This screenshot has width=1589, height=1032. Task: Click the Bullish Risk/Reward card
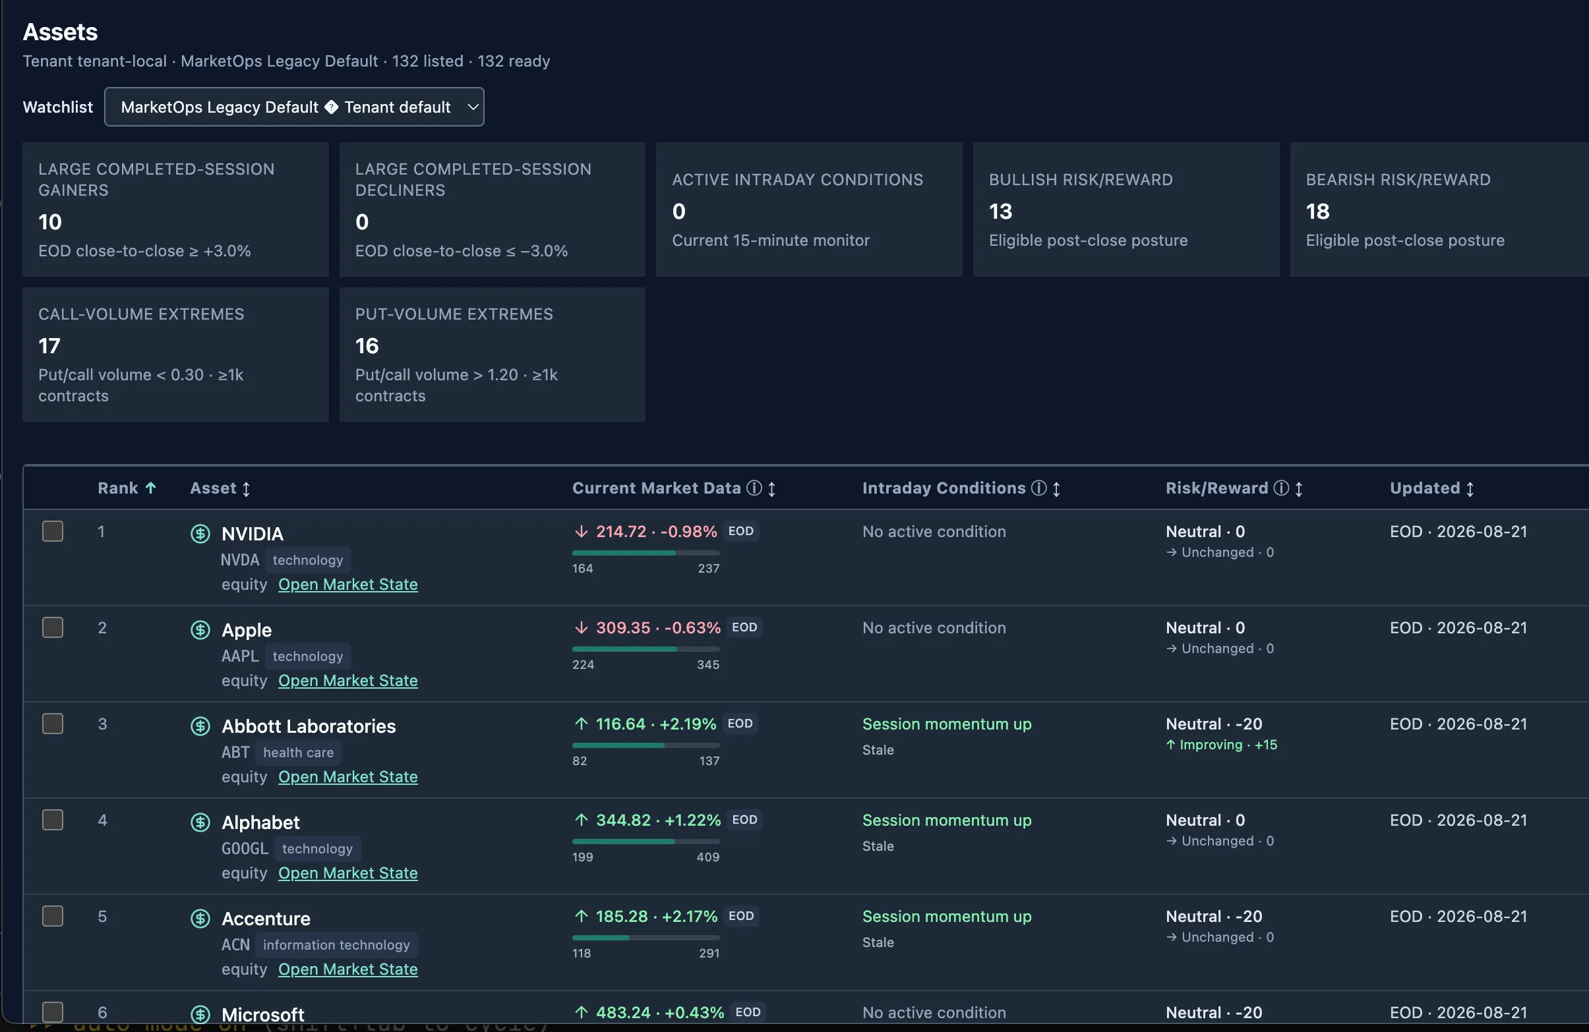pos(1126,210)
